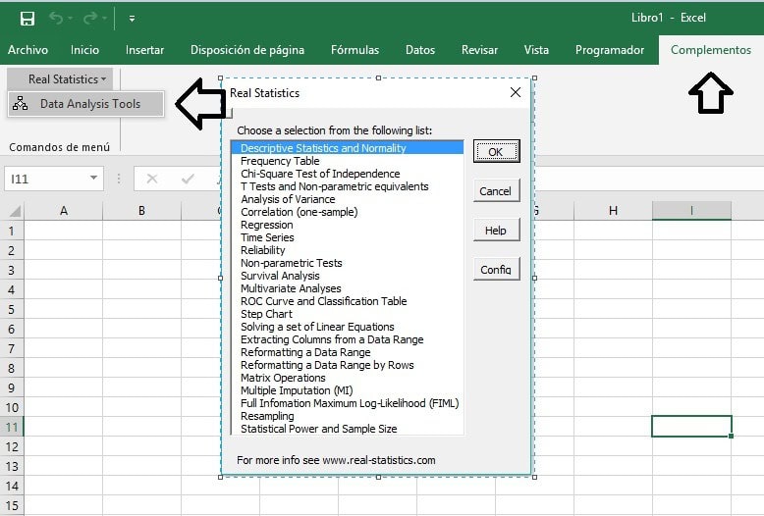The height and width of the screenshot is (516, 764).
Task: Select Full Infomation Maximum Log-Likelihood (FIML)
Action: click(350, 403)
